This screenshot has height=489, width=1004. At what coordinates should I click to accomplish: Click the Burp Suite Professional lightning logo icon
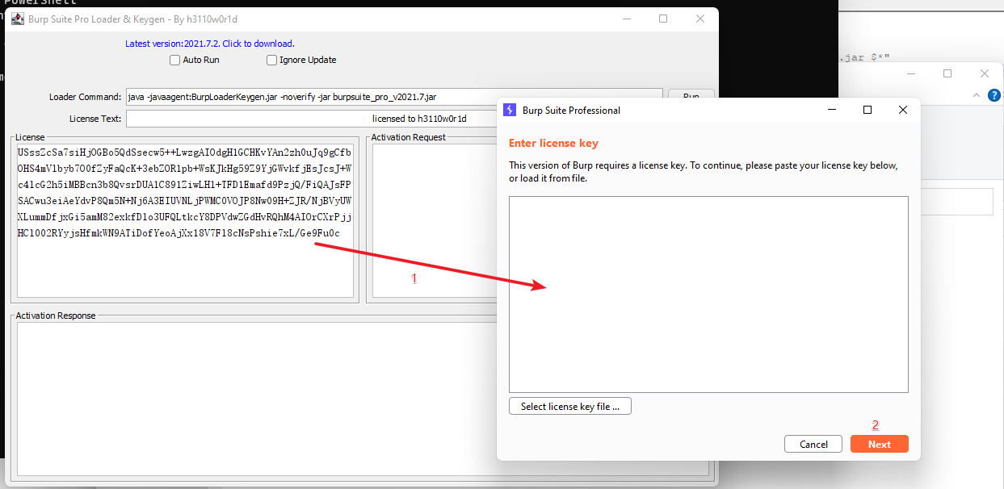click(510, 110)
